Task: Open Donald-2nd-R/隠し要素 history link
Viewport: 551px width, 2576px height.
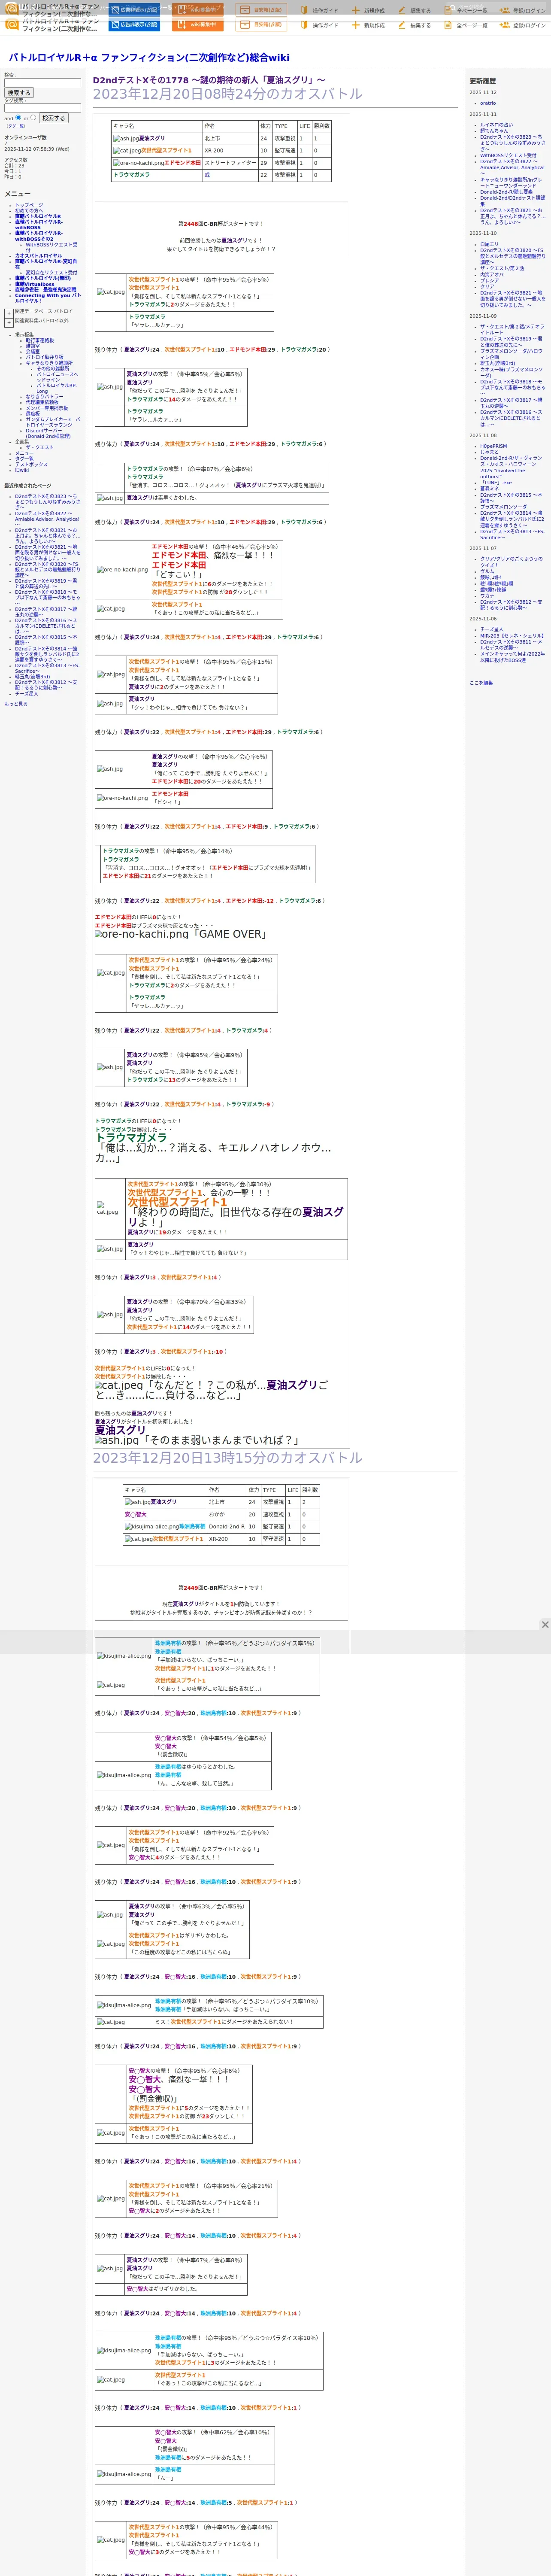Action: [x=506, y=192]
